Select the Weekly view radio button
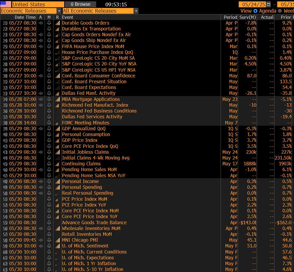 (280, 11)
